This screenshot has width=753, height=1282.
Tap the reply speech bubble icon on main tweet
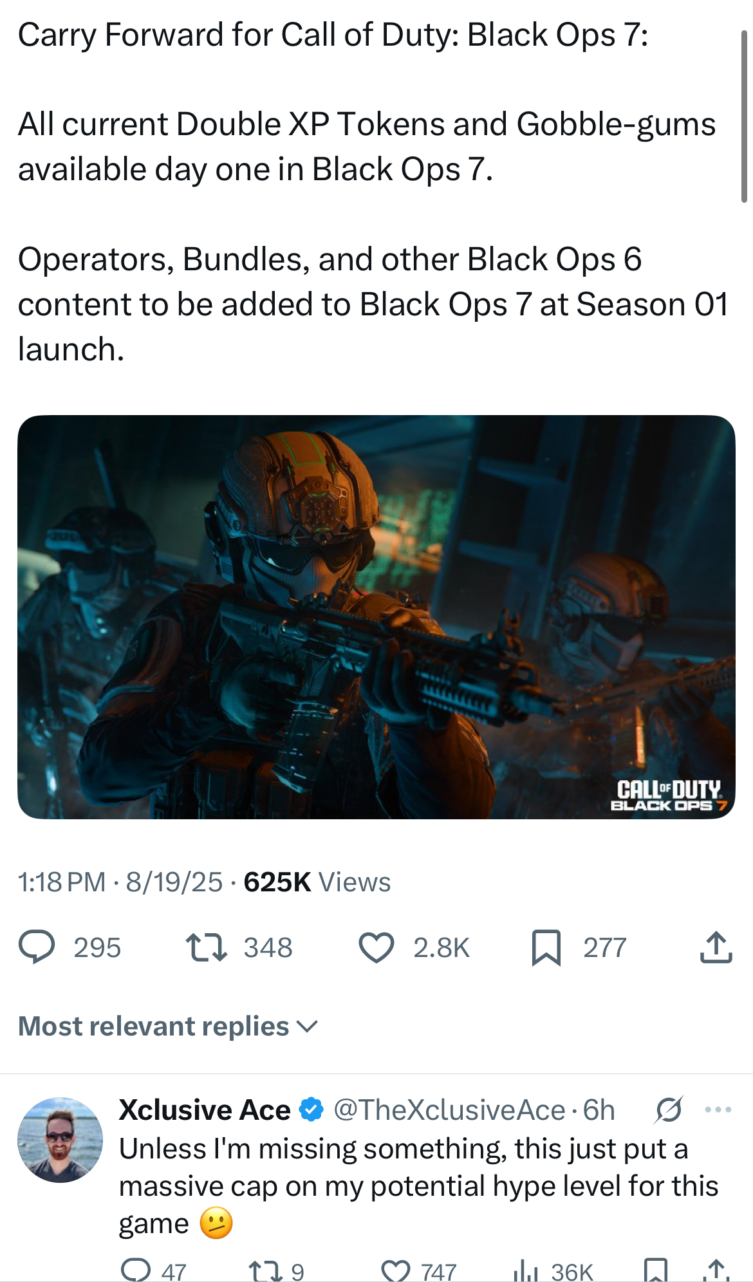[x=37, y=947]
